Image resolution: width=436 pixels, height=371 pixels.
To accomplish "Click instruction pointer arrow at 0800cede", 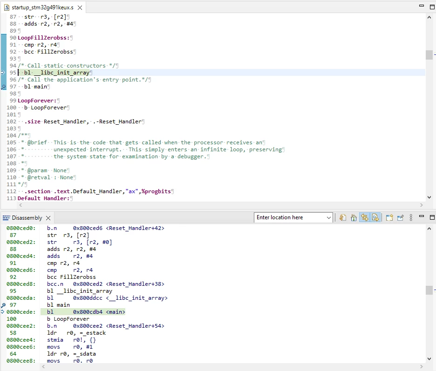I will (3, 312).
